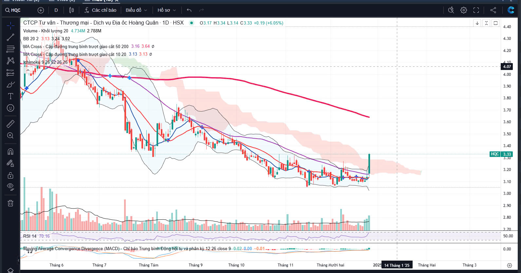Collapse the main chart pane

(x=486, y=23)
